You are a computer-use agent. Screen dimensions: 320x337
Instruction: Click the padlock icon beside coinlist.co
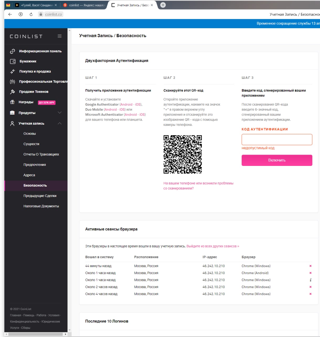(41, 14)
